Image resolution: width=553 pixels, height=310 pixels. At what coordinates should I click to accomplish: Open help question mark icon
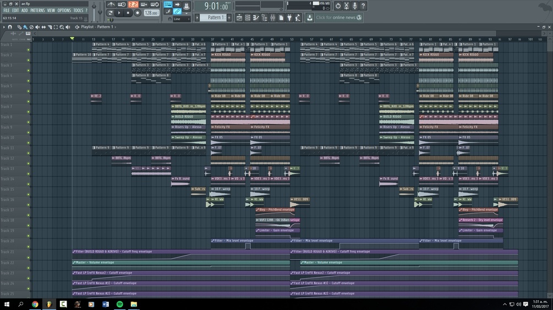[363, 5]
